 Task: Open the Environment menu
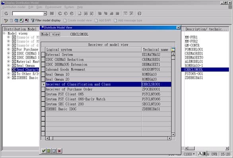pyautogui.click(x=53, y=7)
